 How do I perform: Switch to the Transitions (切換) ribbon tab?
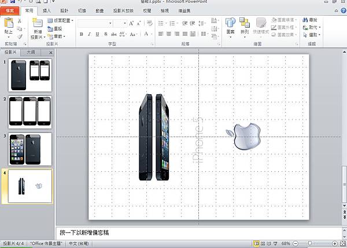(x=82, y=10)
